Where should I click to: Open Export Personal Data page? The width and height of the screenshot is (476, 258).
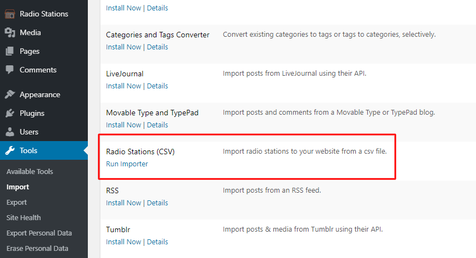39,233
